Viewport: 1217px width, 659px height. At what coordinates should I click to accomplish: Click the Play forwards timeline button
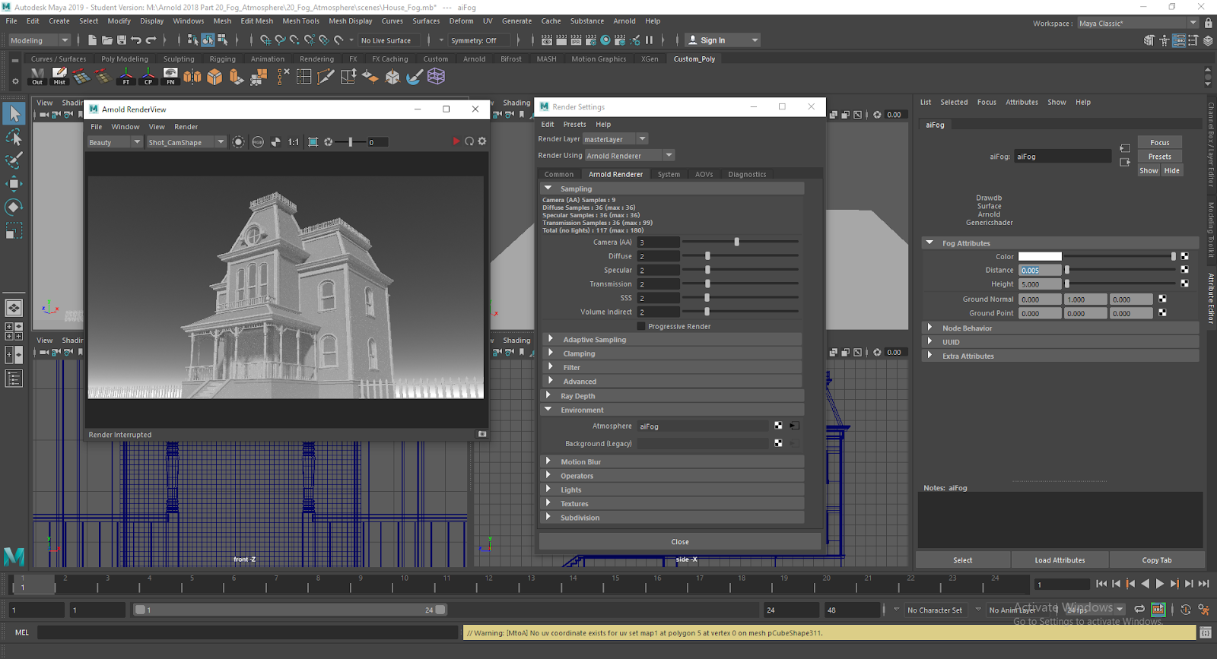click(1160, 584)
